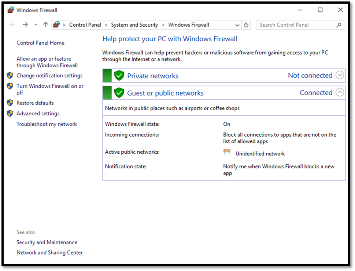Click Windows Firewall state value On

point(227,124)
